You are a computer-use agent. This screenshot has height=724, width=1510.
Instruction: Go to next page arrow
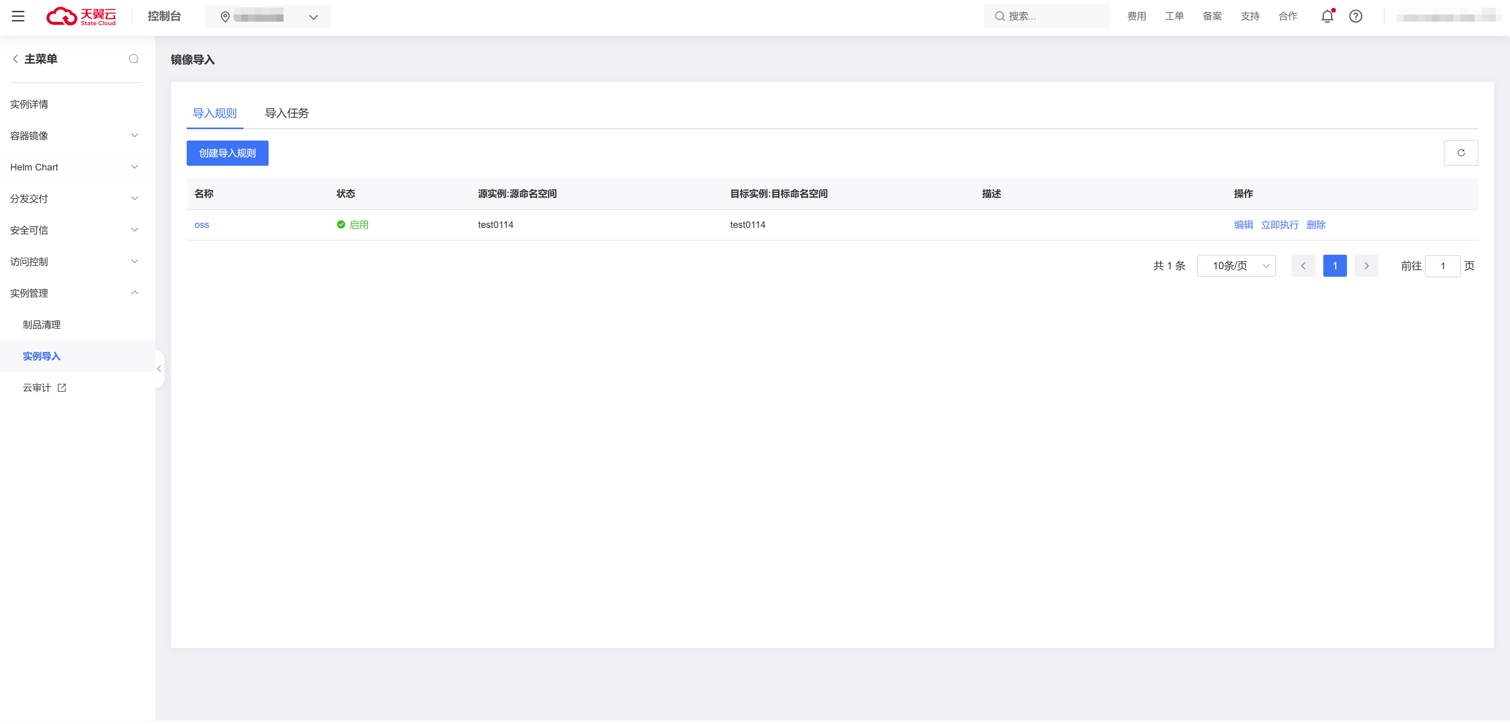1366,266
